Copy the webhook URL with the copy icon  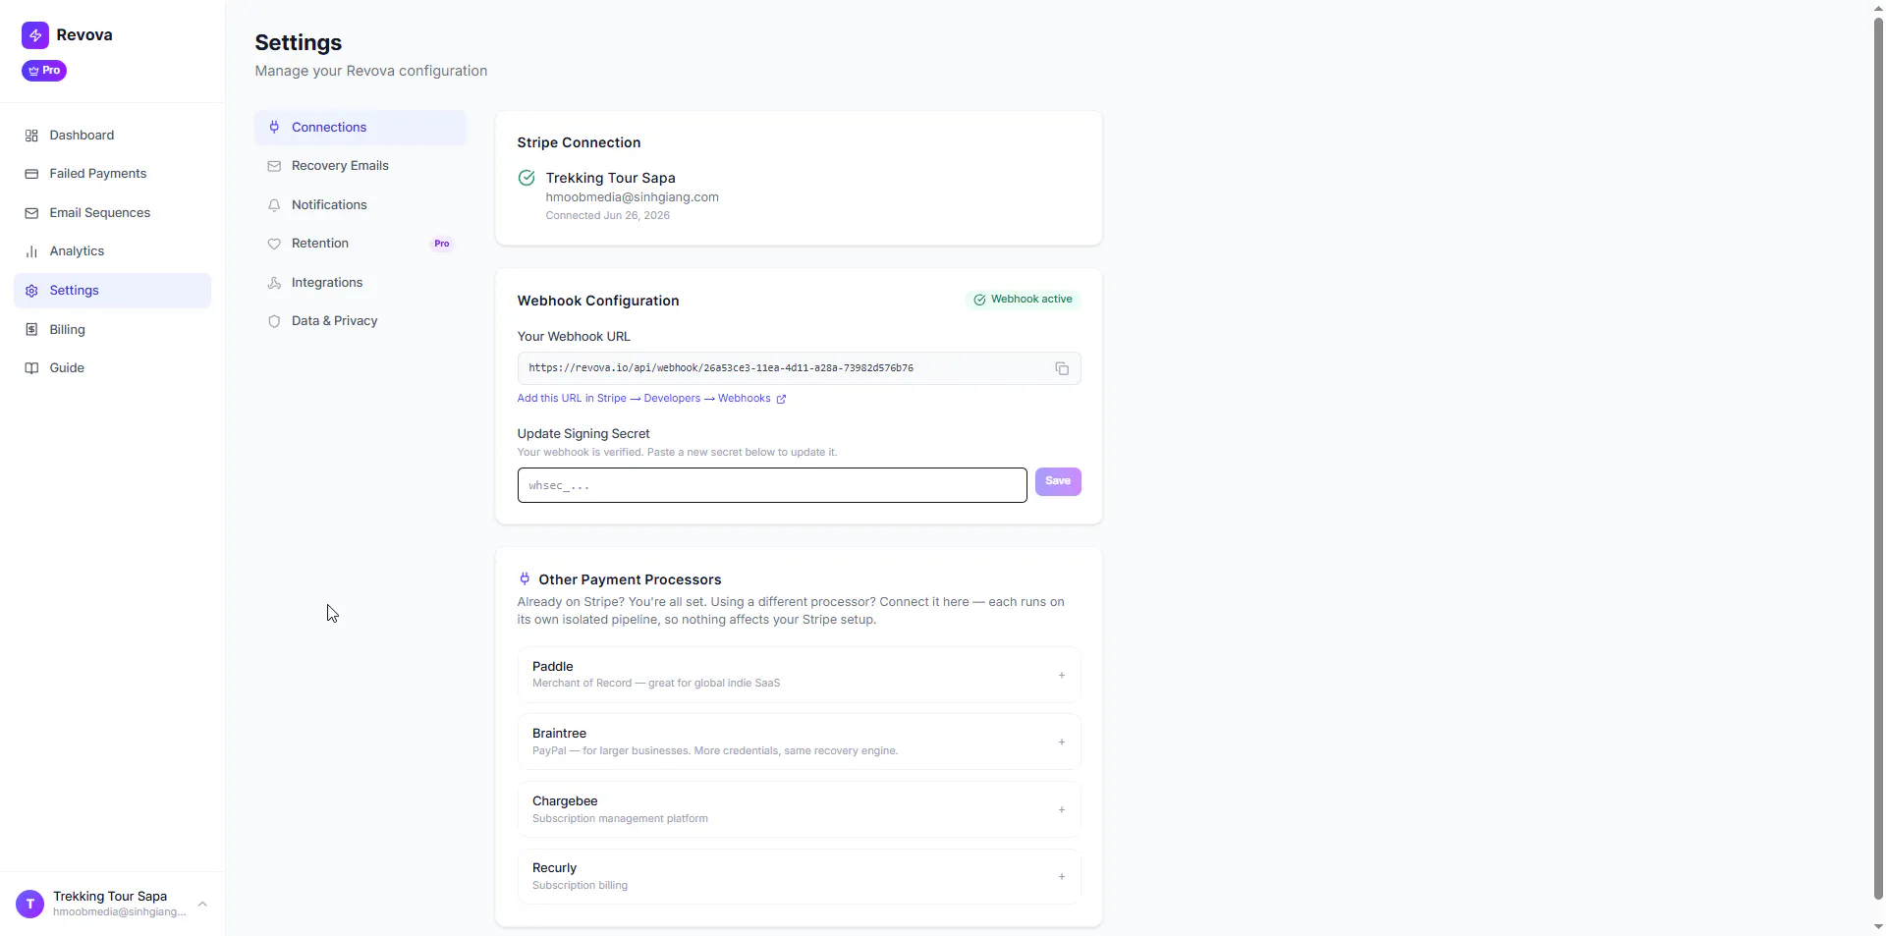click(1062, 368)
